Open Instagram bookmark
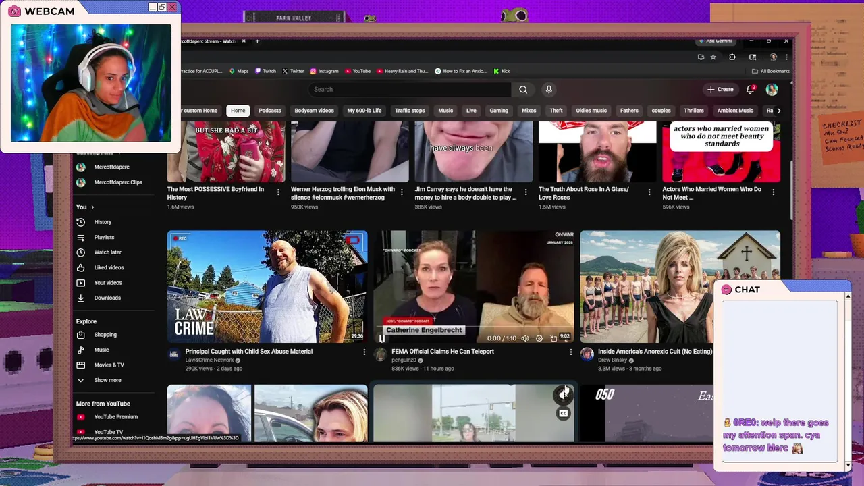The width and height of the screenshot is (864, 486). [x=324, y=71]
